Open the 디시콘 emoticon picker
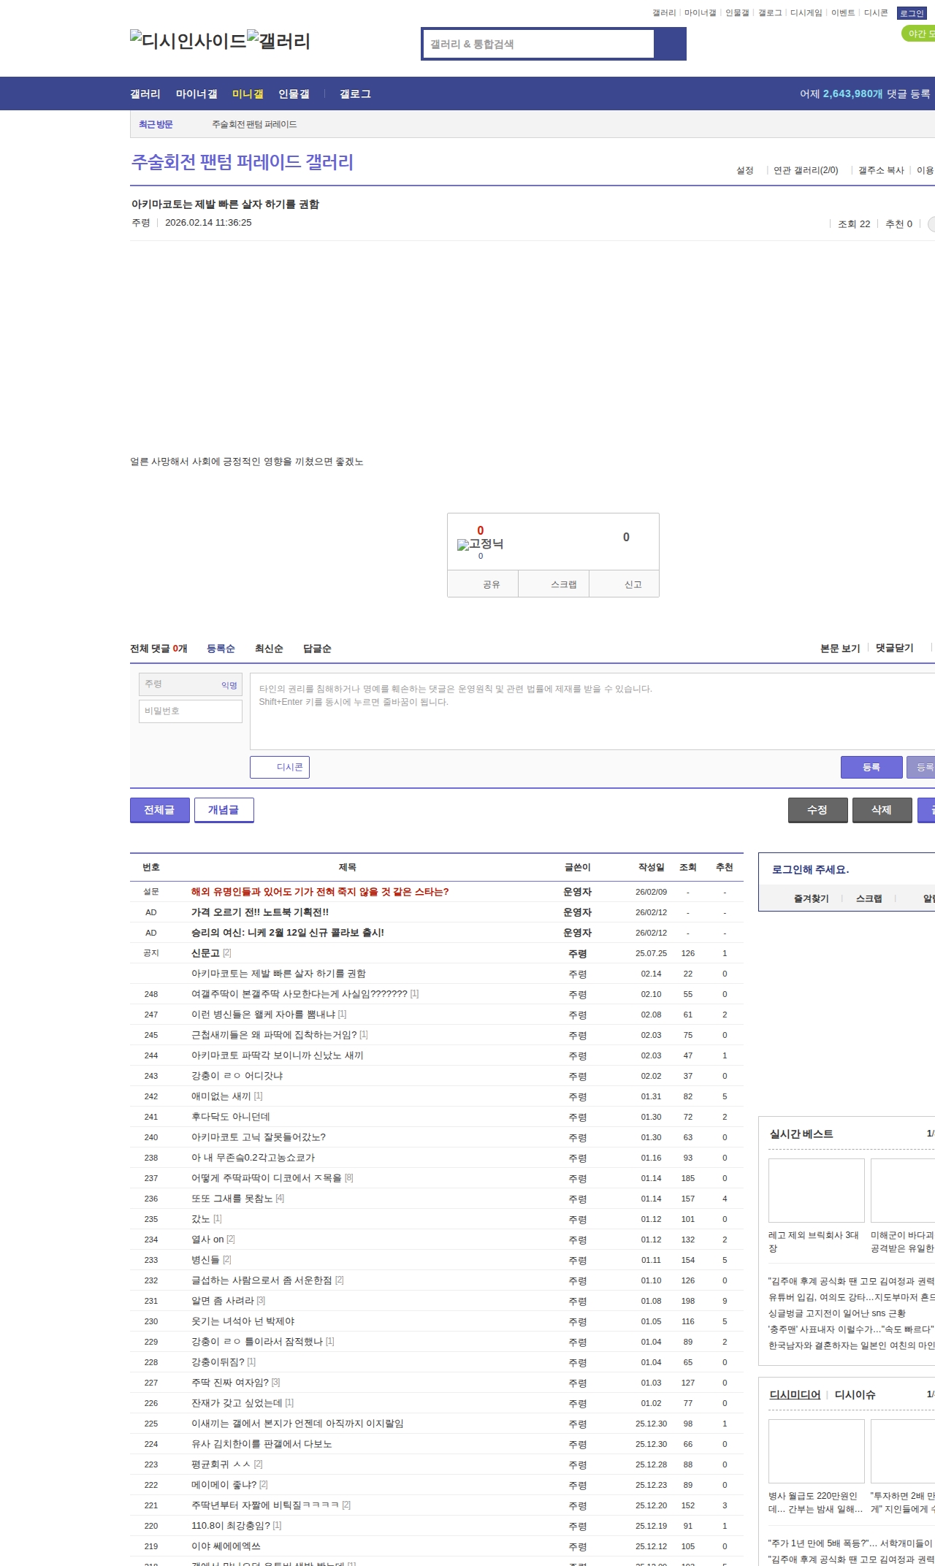 tap(280, 767)
